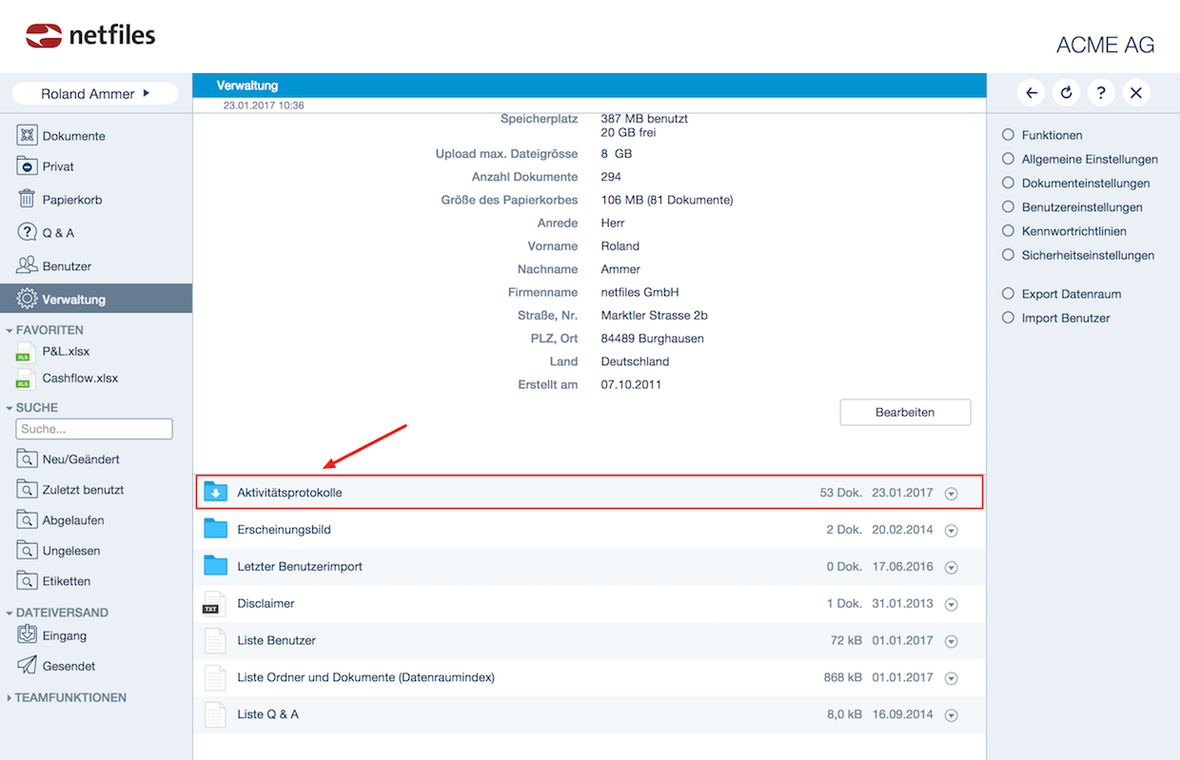Go to Dokumente in the sidebar

point(73,136)
